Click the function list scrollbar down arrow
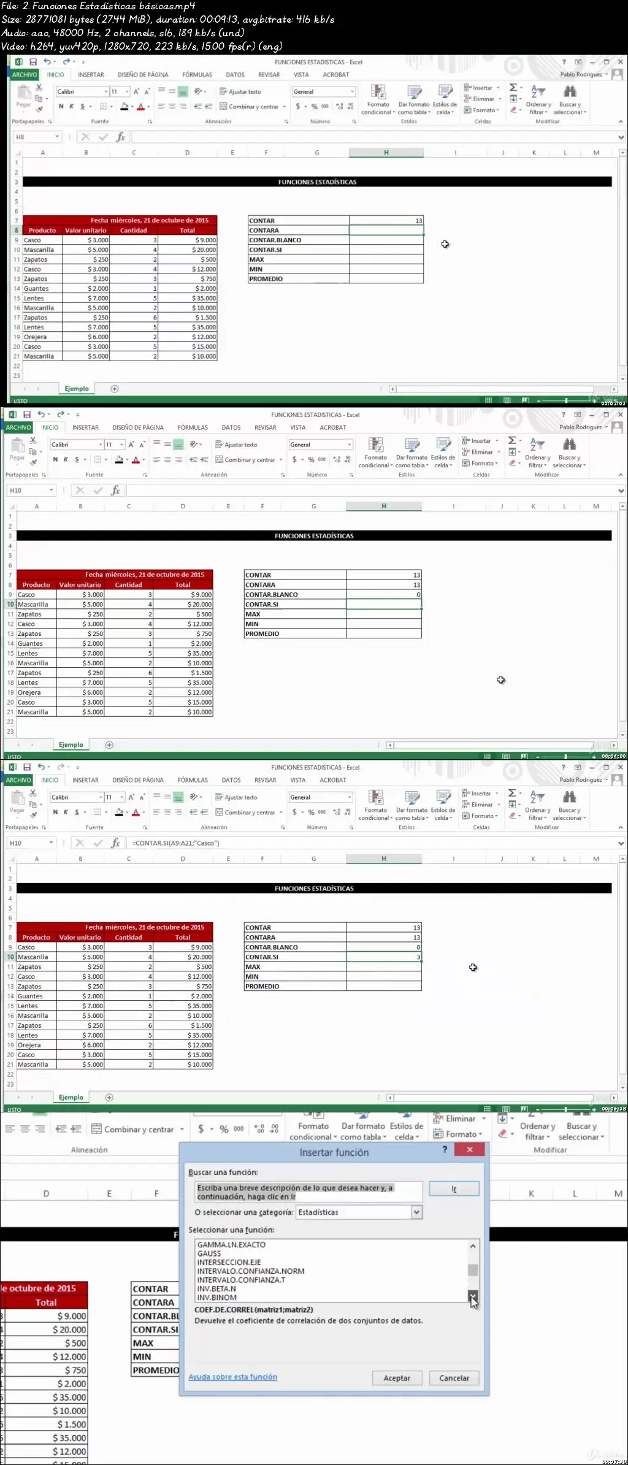Viewport: 628px width, 1465px height. click(x=473, y=1296)
